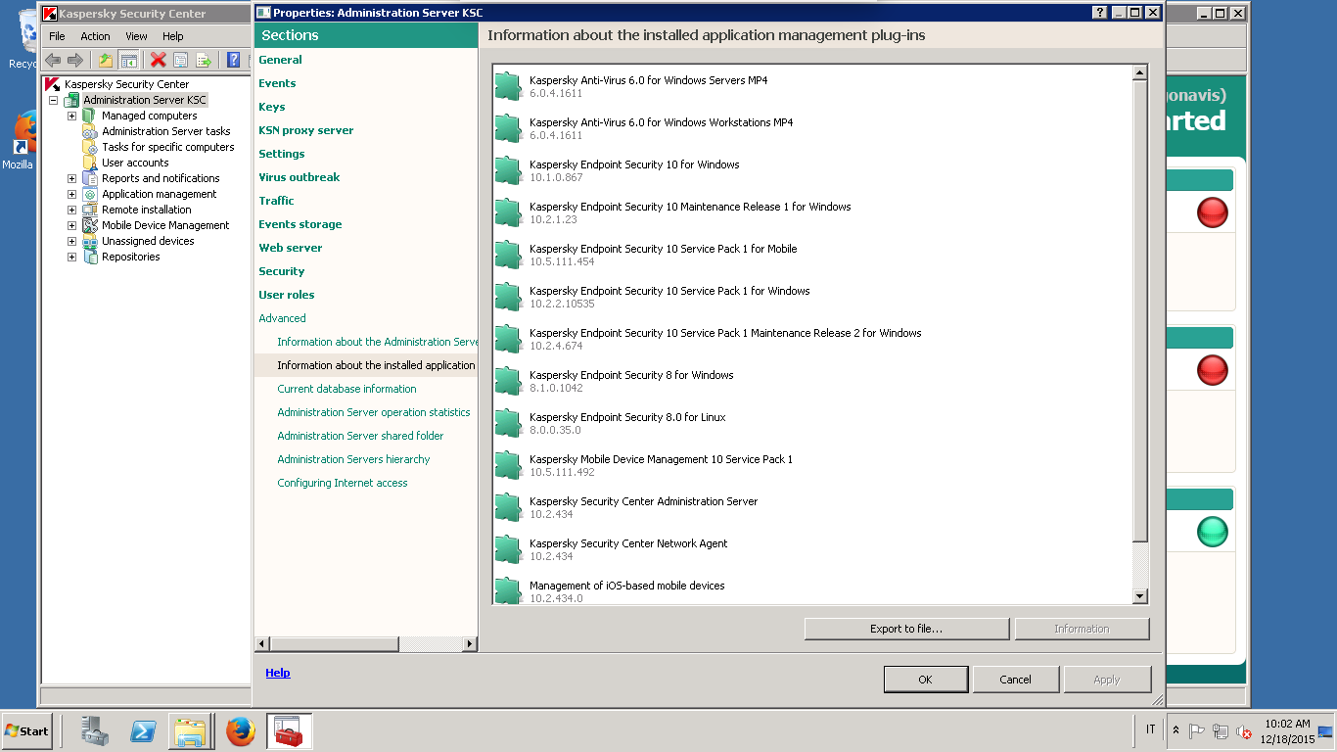This screenshot has height=752, width=1337.
Task: Click the Kaspersky Security Center root node icon
Action: 53,84
